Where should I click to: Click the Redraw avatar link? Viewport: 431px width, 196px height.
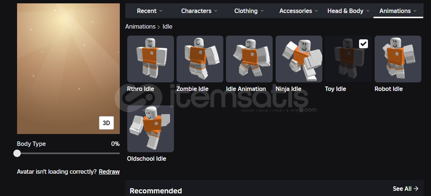pyautogui.click(x=109, y=172)
